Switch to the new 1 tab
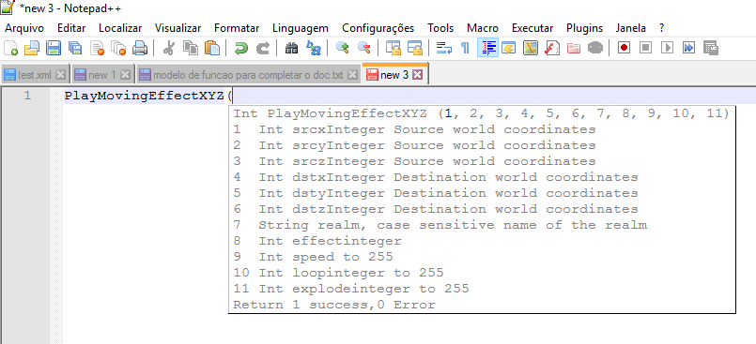Viewport: 756px width, 344px height. pyautogui.click(x=101, y=75)
